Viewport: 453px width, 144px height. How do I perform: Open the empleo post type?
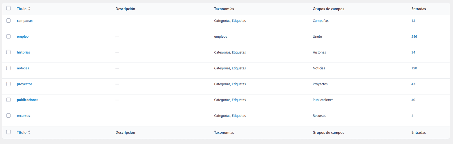tap(23, 36)
